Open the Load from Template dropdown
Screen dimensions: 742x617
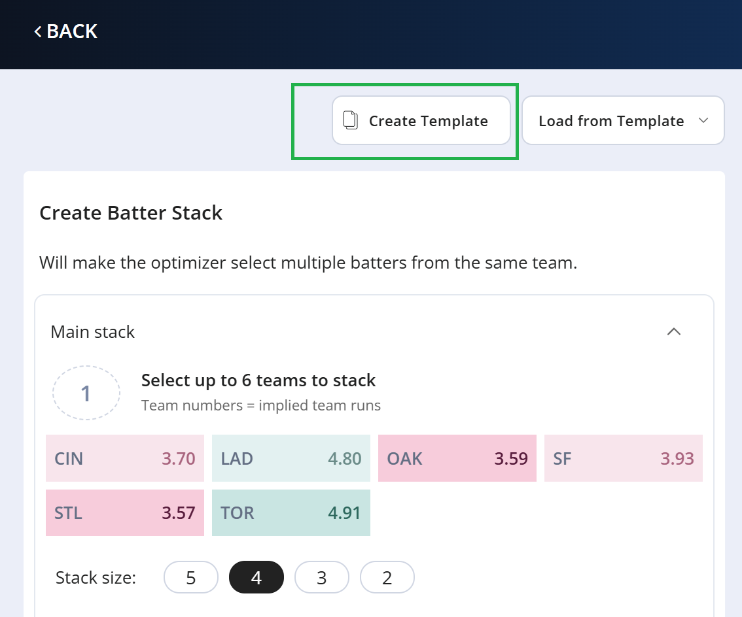(x=623, y=120)
